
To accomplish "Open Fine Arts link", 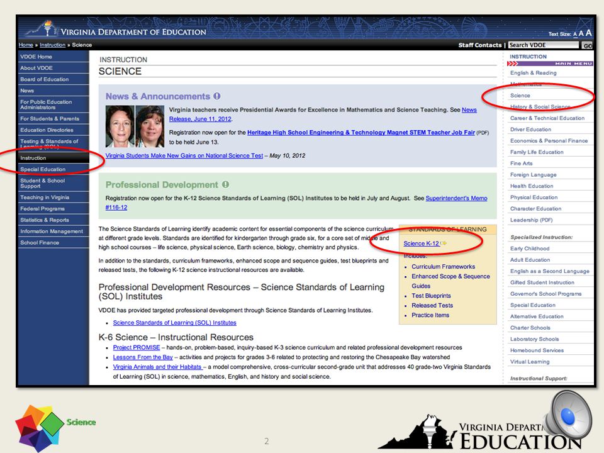I will pyautogui.click(x=521, y=164).
